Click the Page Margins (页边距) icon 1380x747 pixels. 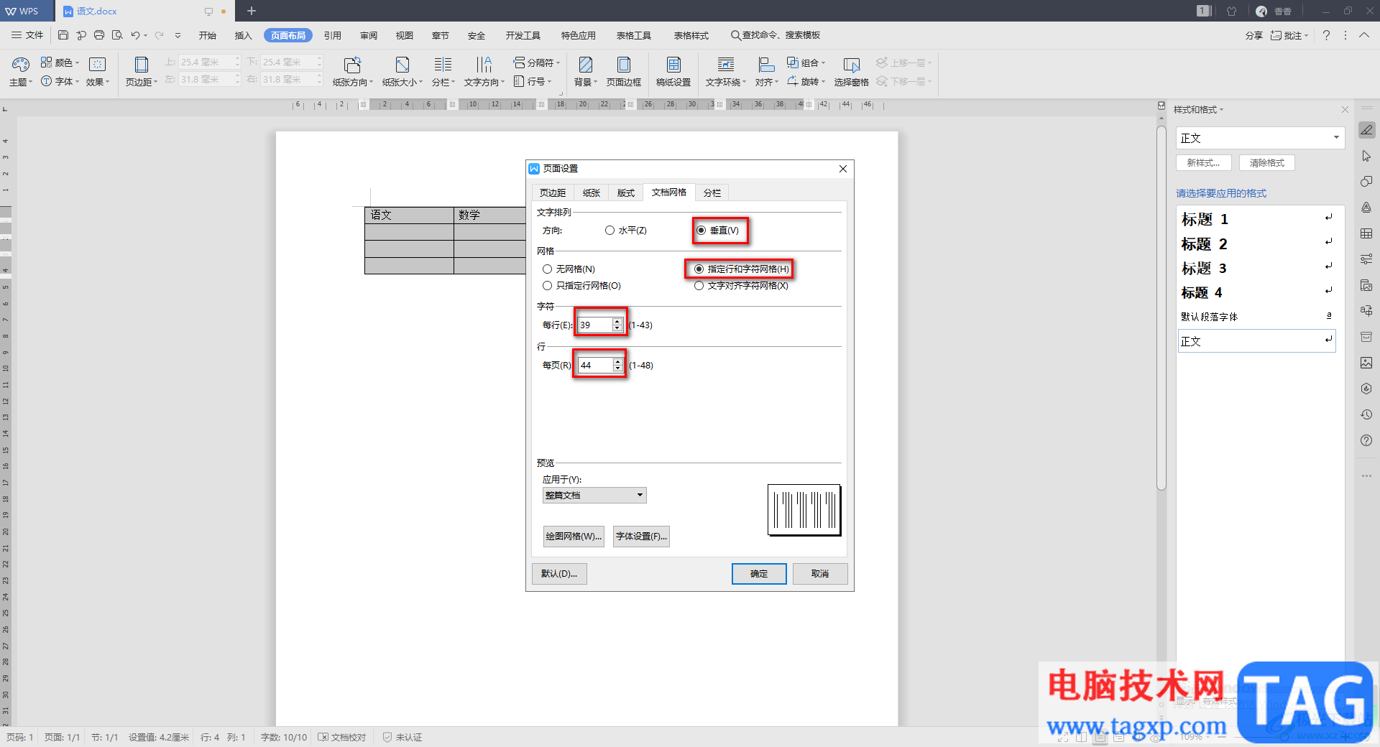click(x=141, y=65)
